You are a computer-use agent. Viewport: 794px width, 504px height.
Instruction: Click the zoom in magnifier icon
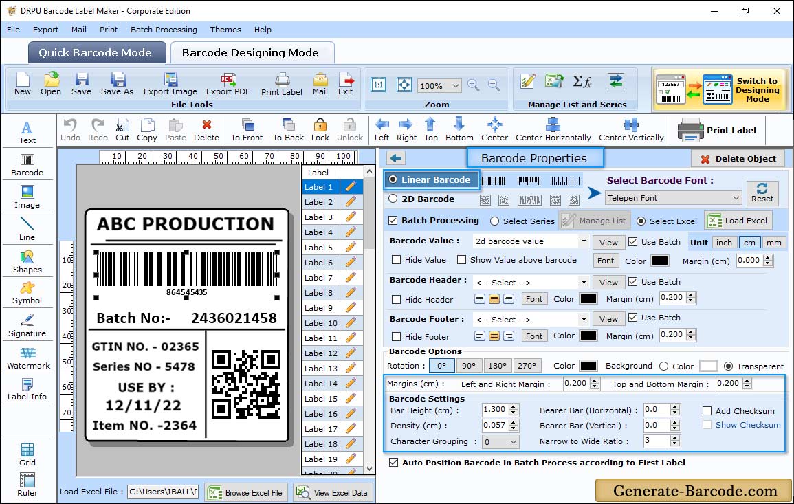[x=474, y=85]
